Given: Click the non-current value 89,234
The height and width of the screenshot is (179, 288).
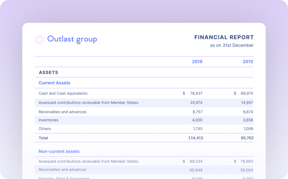Looking at the screenshot, I should [196, 161].
